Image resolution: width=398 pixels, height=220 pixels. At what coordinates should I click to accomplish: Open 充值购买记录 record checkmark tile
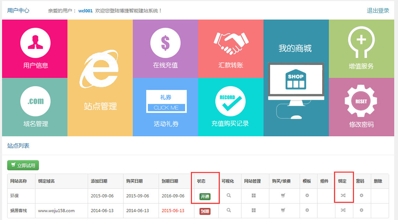(230, 107)
